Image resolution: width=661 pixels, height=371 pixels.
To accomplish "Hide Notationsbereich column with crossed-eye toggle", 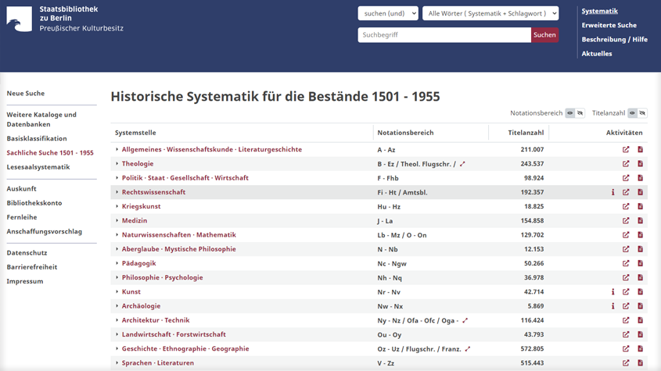I will (x=580, y=112).
